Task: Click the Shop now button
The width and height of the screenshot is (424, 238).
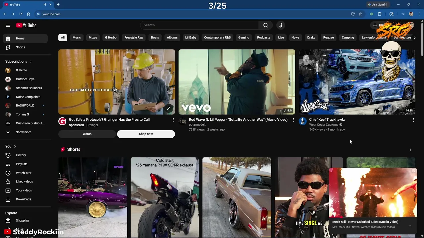Action: click(x=146, y=134)
